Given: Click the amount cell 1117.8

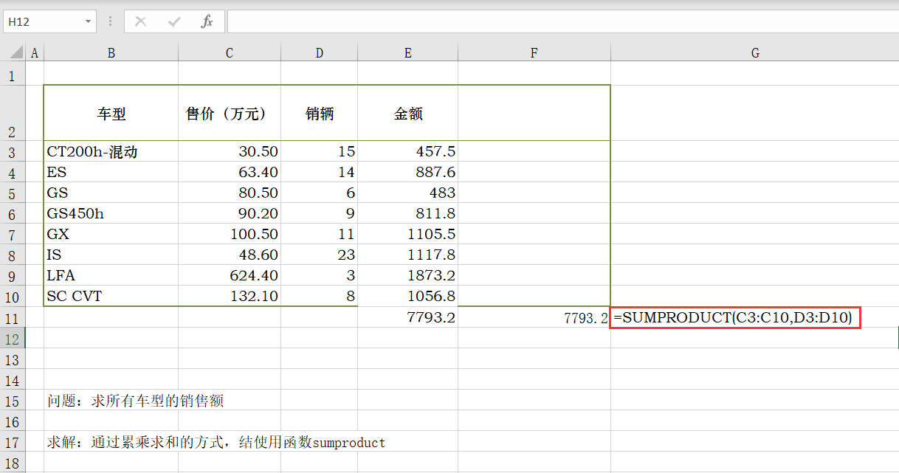Looking at the screenshot, I should click(407, 255).
